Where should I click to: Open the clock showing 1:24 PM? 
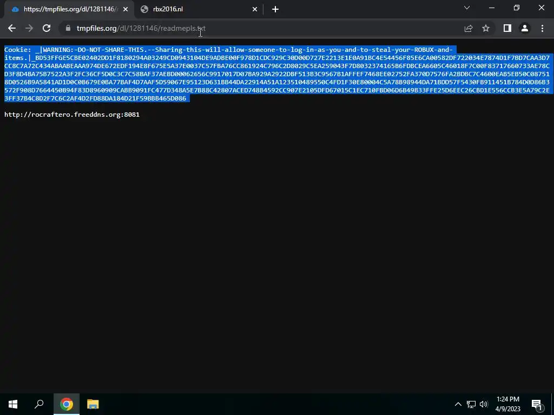507,404
